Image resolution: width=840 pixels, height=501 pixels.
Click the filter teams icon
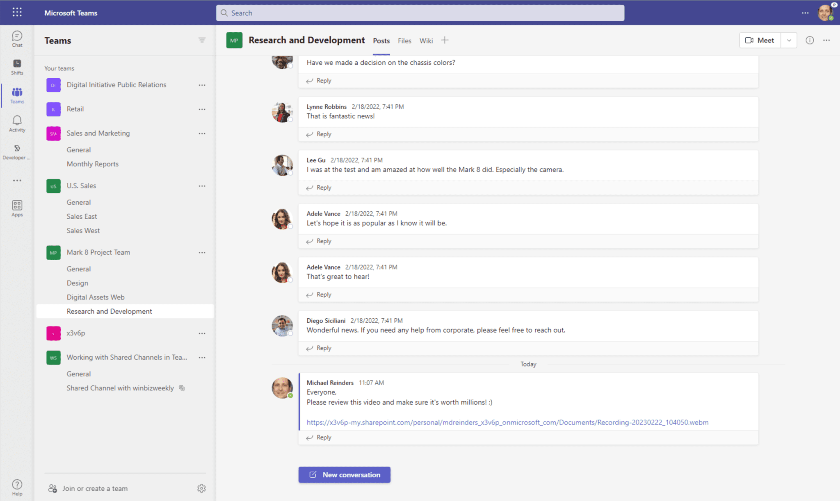point(202,40)
